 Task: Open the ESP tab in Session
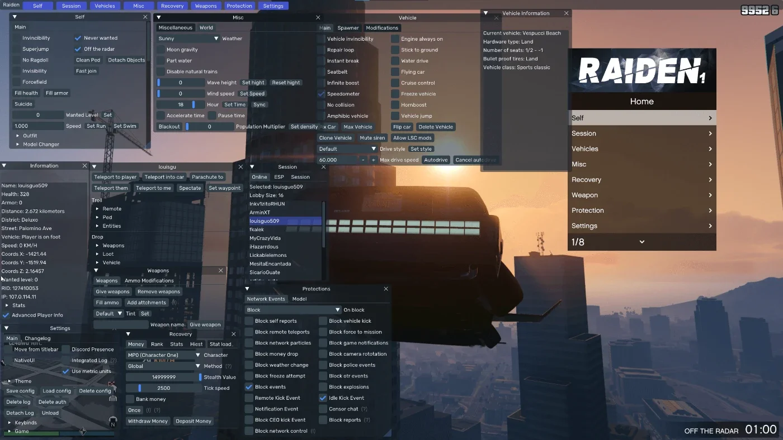(279, 177)
